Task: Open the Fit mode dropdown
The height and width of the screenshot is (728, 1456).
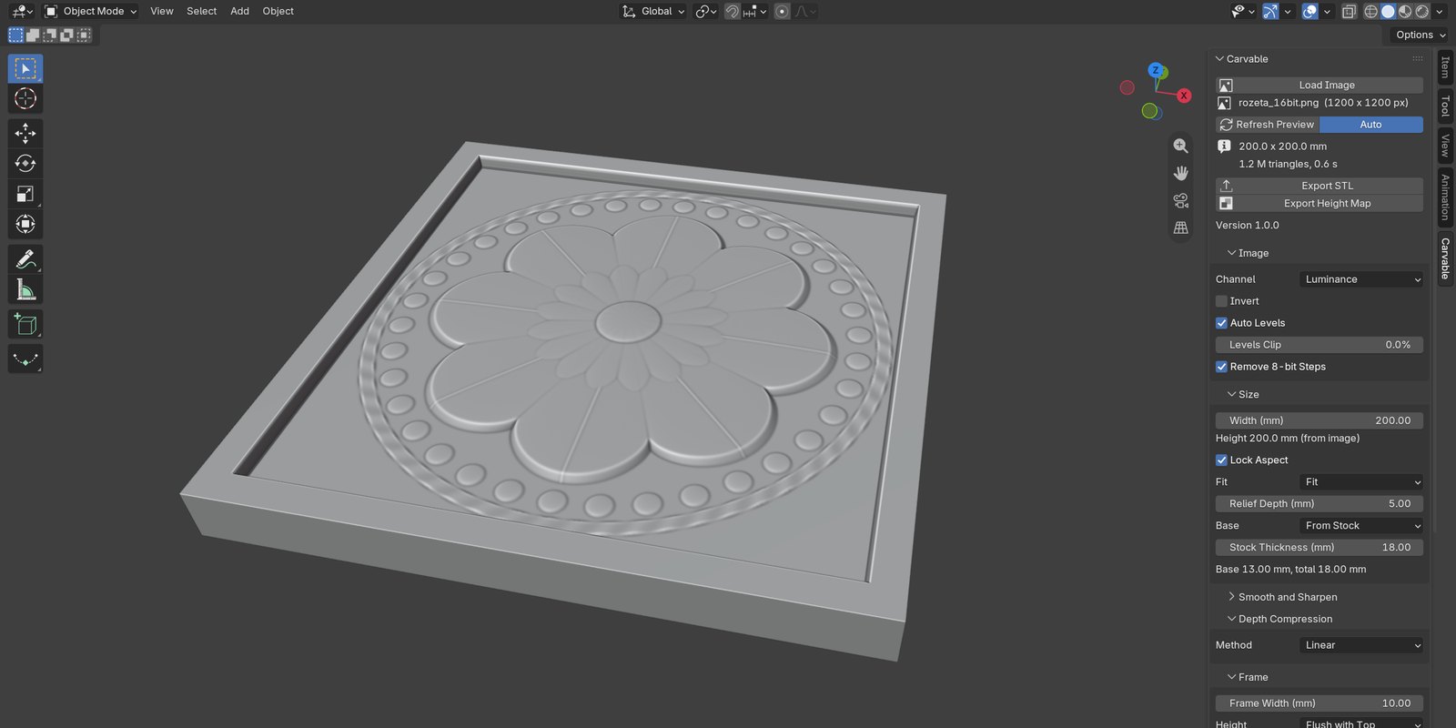Action: (x=1361, y=482)
